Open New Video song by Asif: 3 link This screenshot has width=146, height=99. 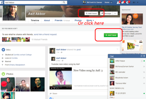pos(88,70)
